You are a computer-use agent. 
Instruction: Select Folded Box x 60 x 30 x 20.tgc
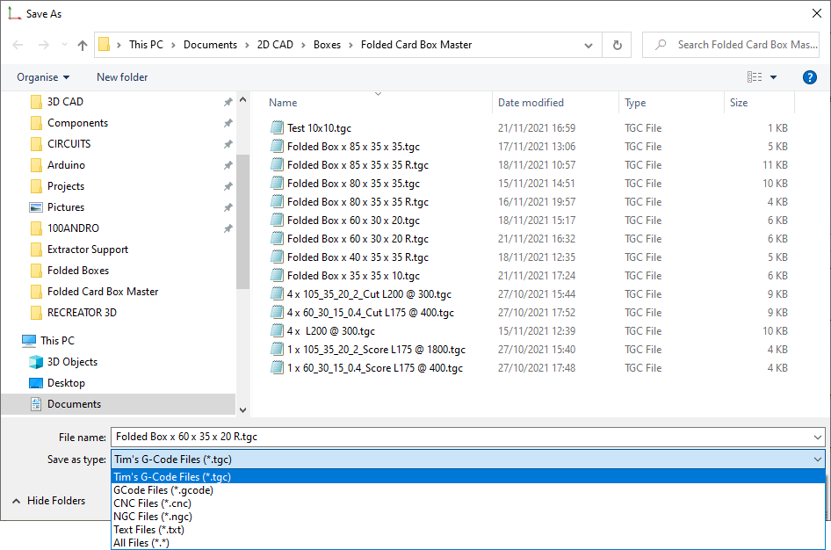click(x=353, y=221)
